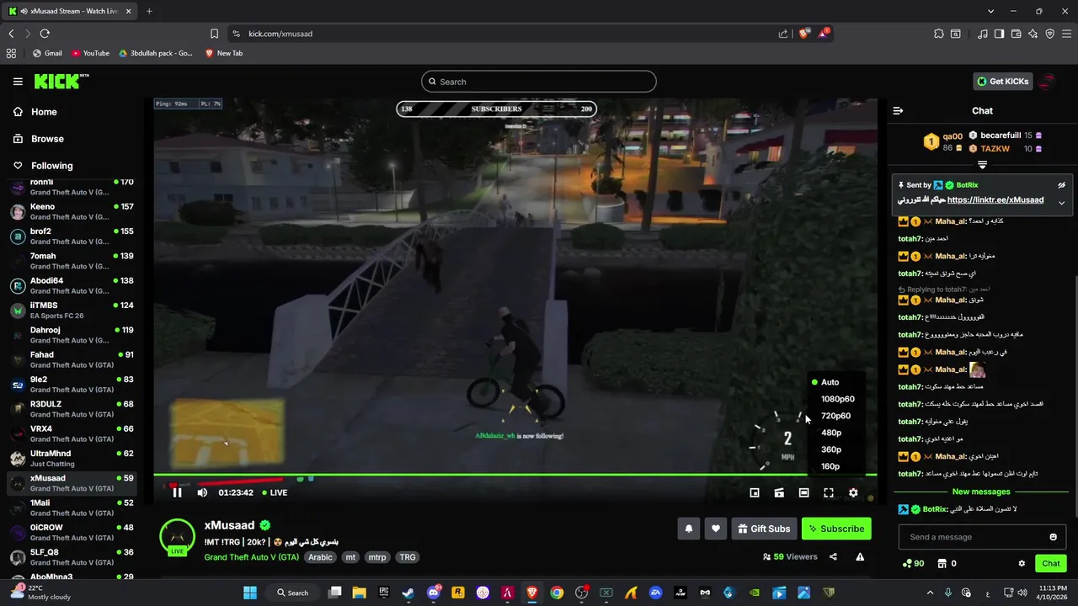Click the Kick search box
Viewport: 1078px width, 606px height.
click(539, 82)
